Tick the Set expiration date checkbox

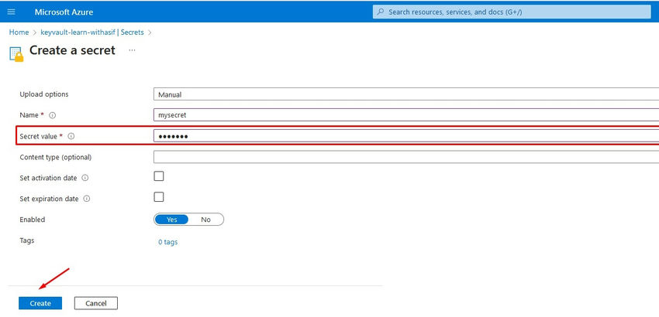pos(159,197)
